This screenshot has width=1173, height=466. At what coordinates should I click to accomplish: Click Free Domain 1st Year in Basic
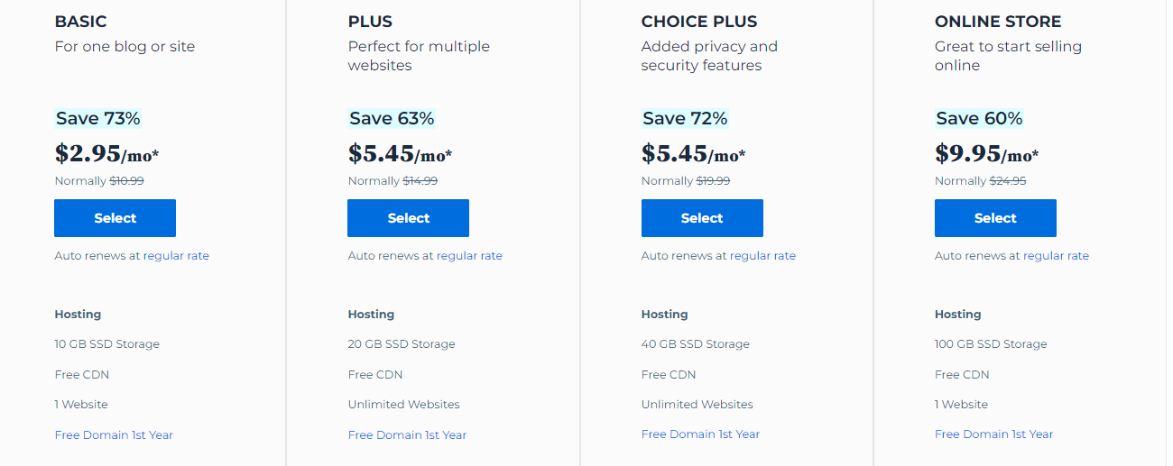tap(114, 435)
